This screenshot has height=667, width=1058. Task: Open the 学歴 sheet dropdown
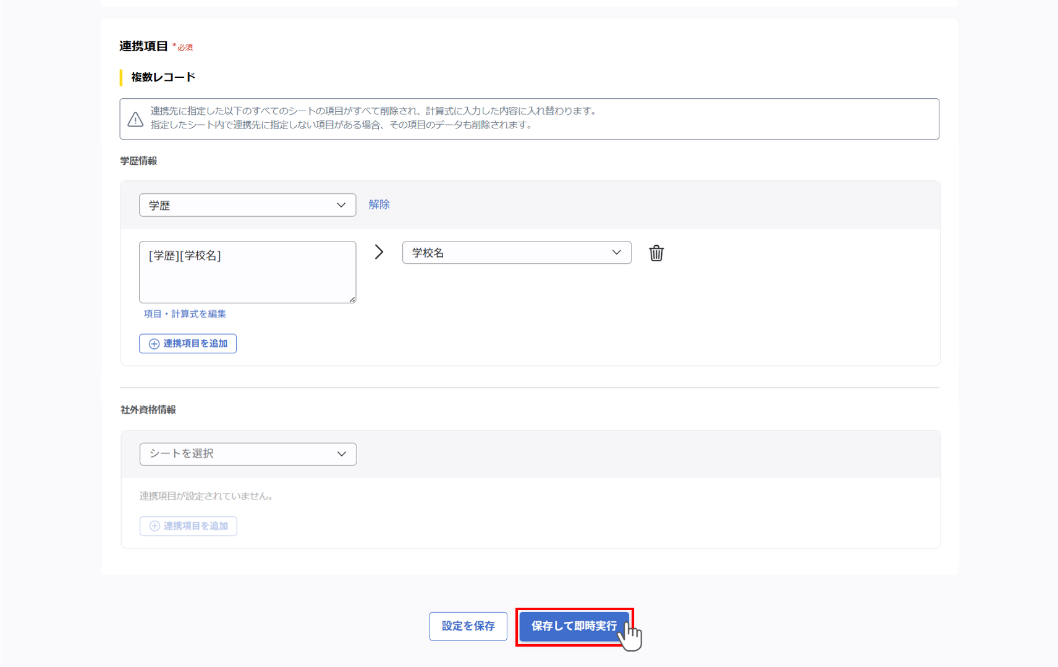(247, 204)
